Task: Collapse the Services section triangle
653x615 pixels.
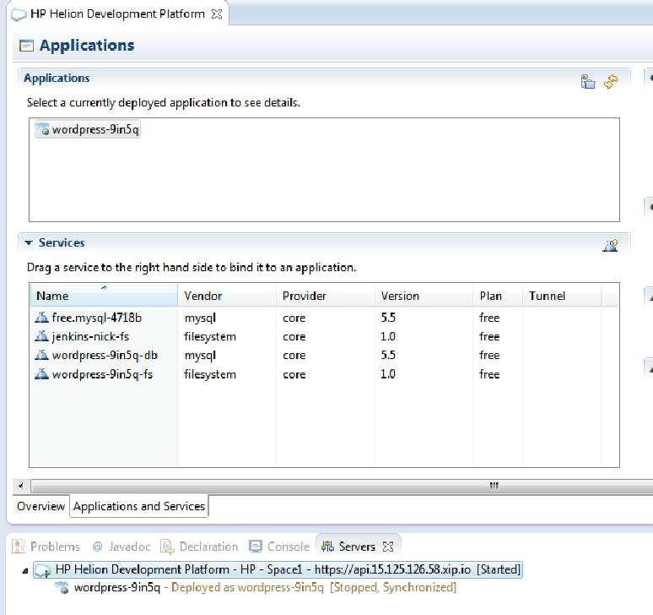Action: 29,242
